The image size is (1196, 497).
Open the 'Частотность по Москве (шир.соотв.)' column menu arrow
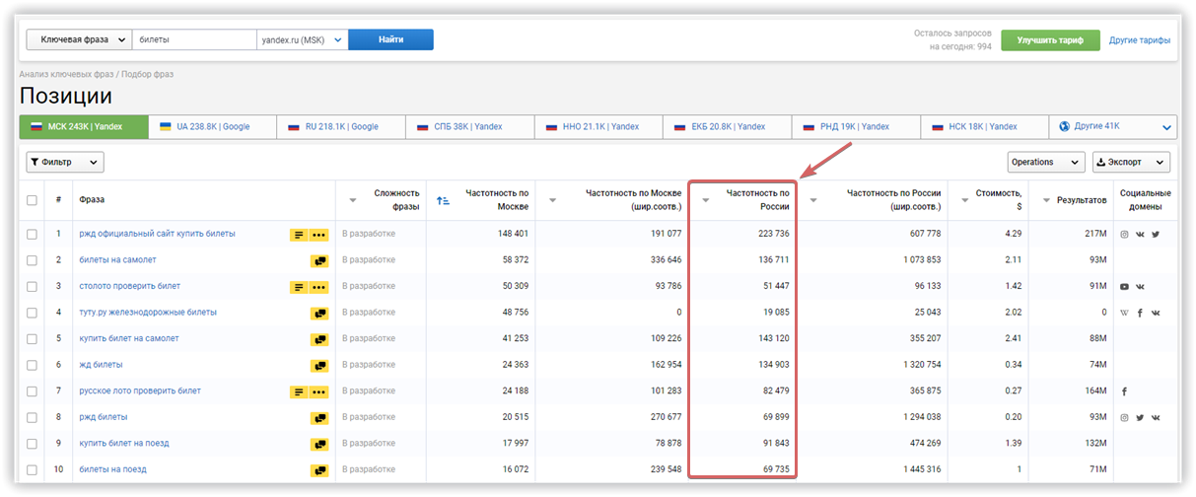(552, 200)
